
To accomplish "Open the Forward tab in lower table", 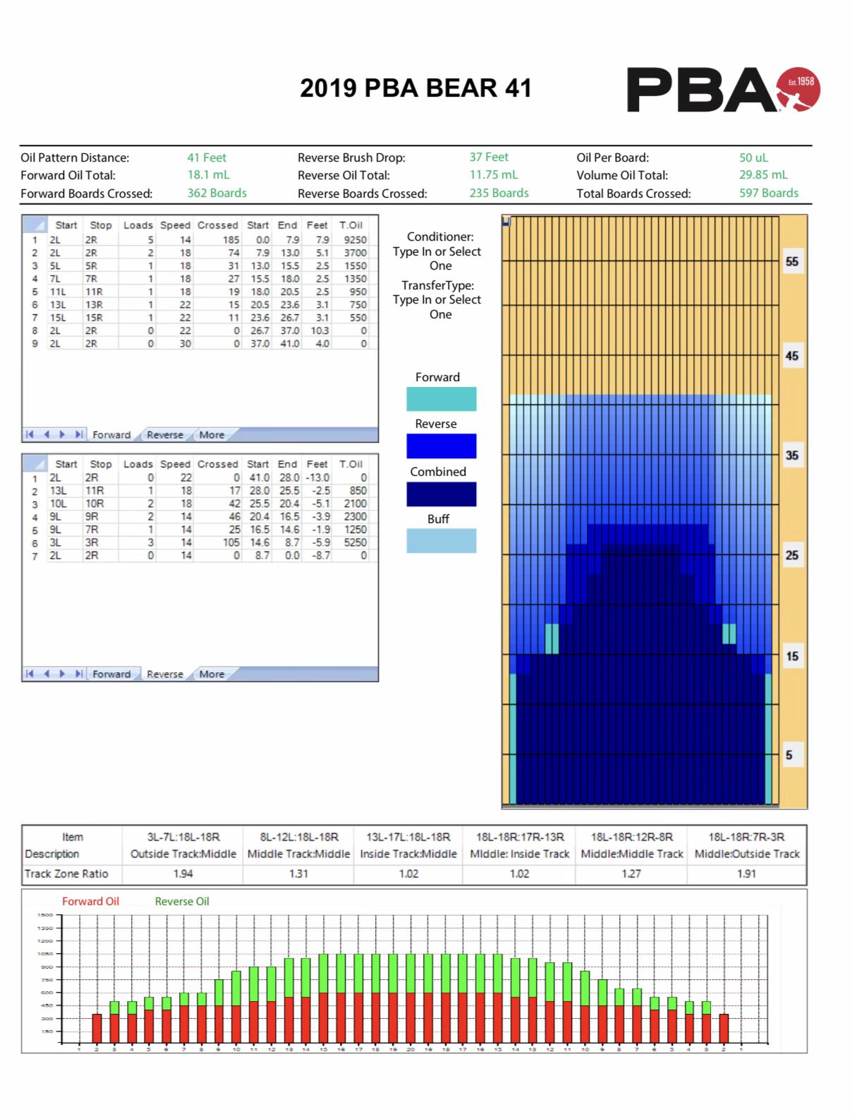I will tap(111, 674).
